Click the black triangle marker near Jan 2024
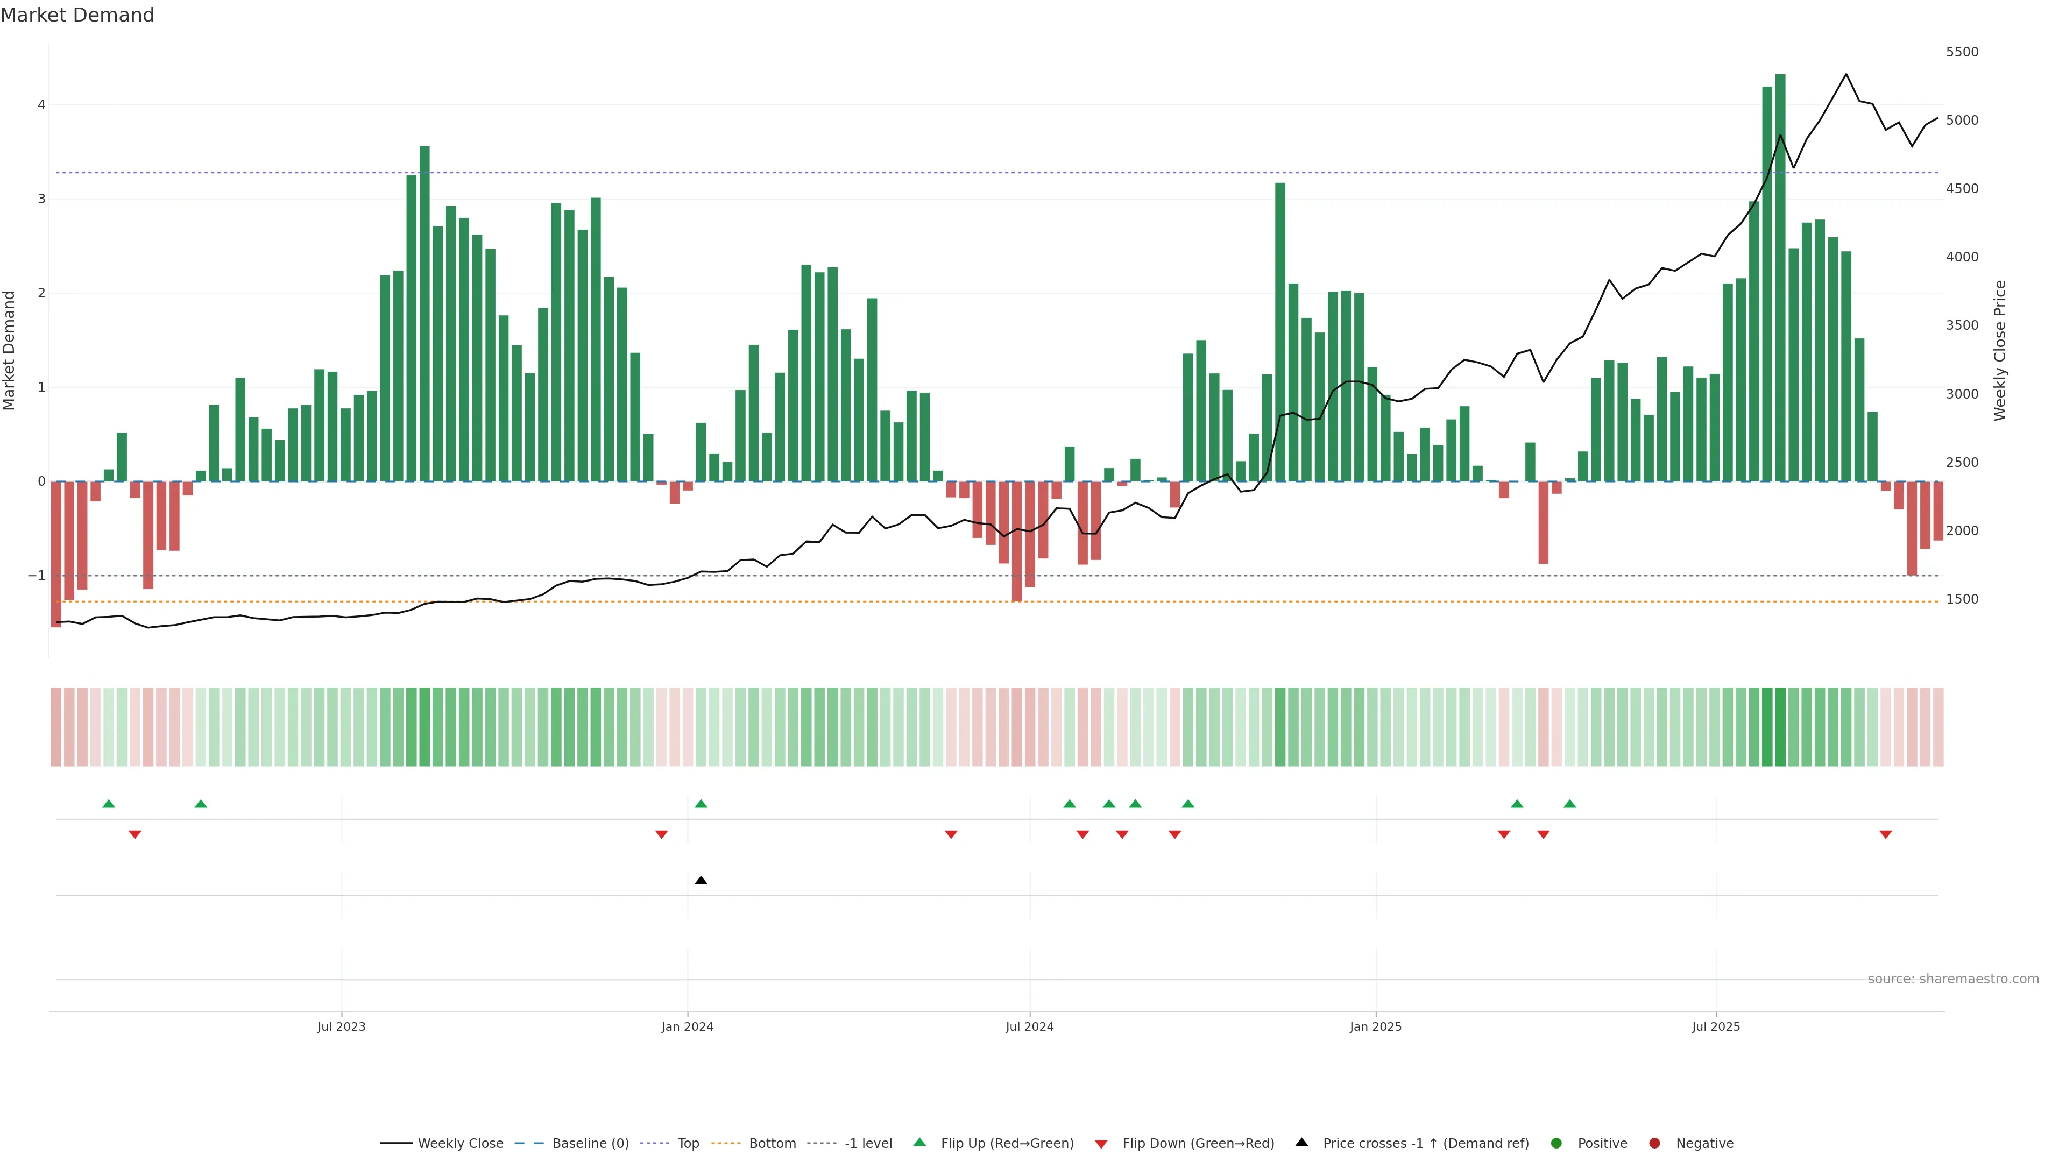Viewport: 2066px width, 1162px height. coord(701,881)
